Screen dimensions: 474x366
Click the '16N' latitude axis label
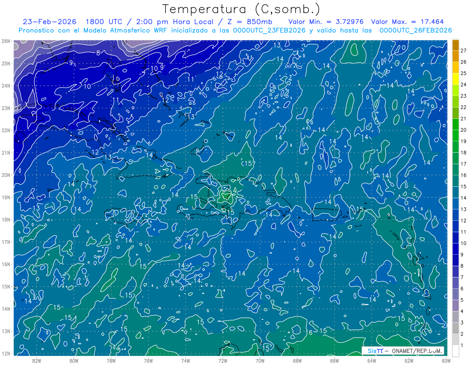(x=6, y=264)
